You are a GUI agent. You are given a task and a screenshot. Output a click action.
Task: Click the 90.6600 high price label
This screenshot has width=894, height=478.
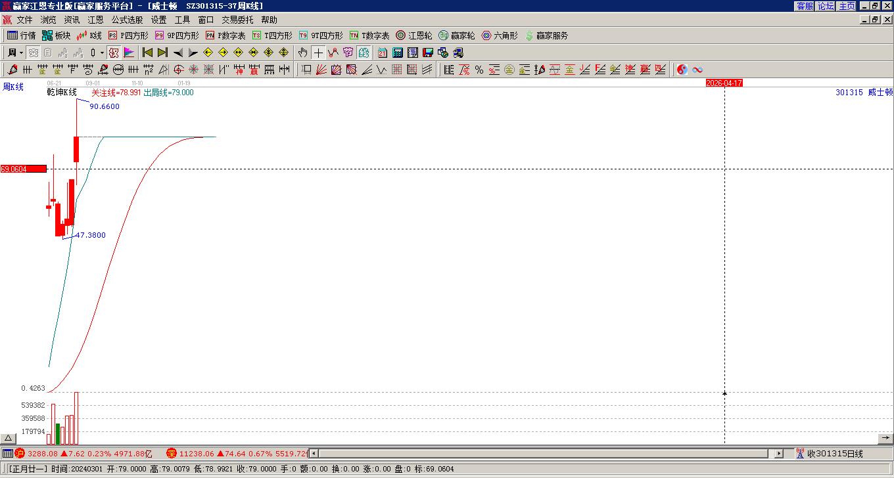(x=105, y=106)
